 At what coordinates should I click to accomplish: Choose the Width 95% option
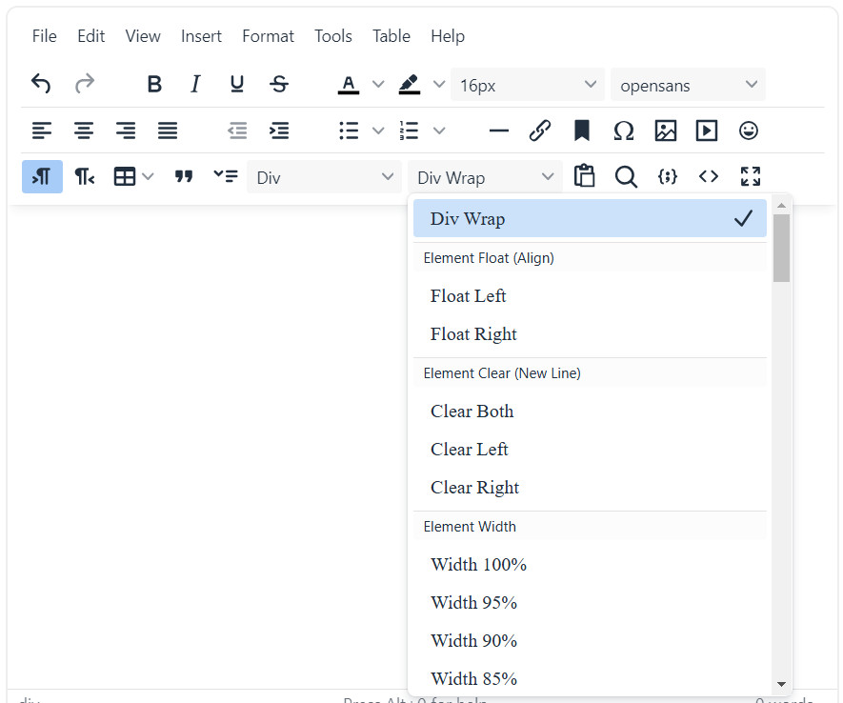click(x=473, y=602)
